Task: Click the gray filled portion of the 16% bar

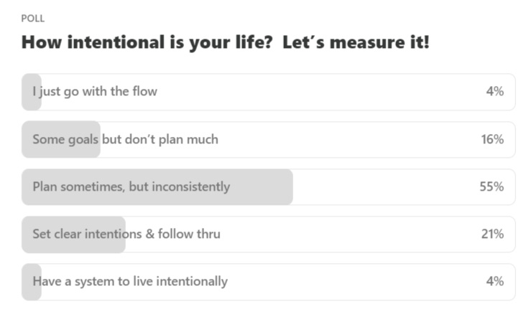Action: [61, 139]
